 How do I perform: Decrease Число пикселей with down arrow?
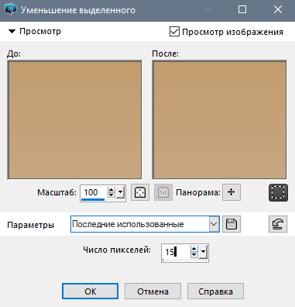pyautogui.click(x=194, y=254)
